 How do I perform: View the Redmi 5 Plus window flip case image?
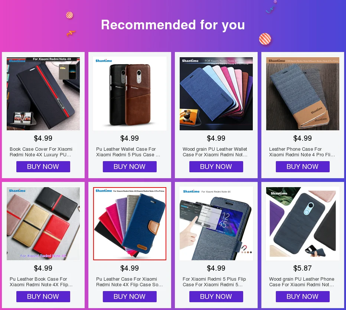(216, 223)
